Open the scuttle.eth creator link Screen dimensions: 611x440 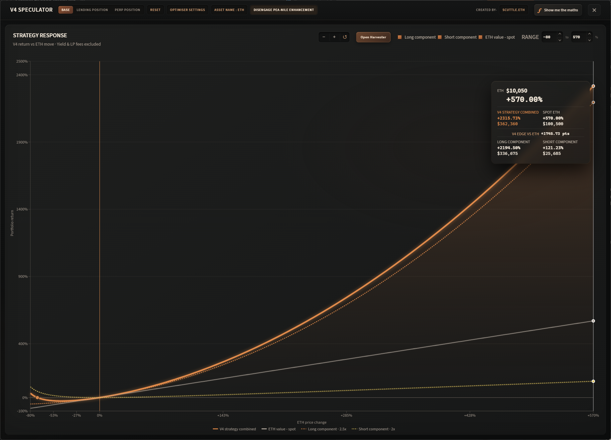coord(514,10)
